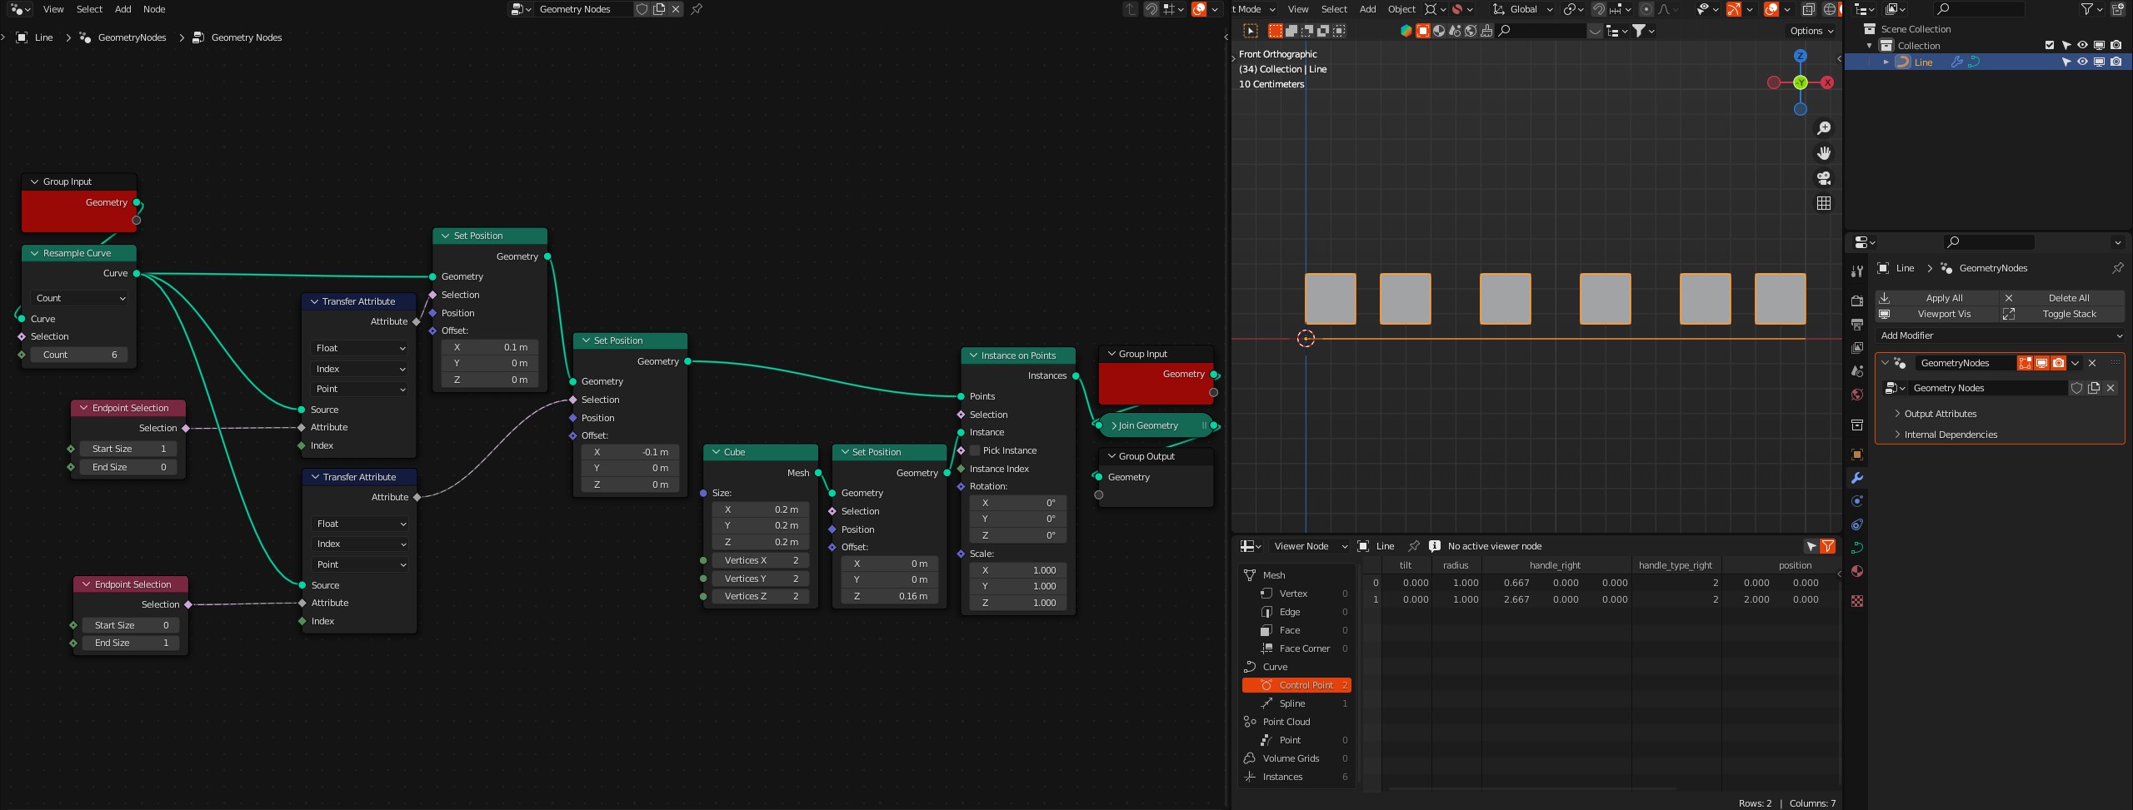
Task: Toggle spreadsheet selected-only filter
Action: [1811, 546]
